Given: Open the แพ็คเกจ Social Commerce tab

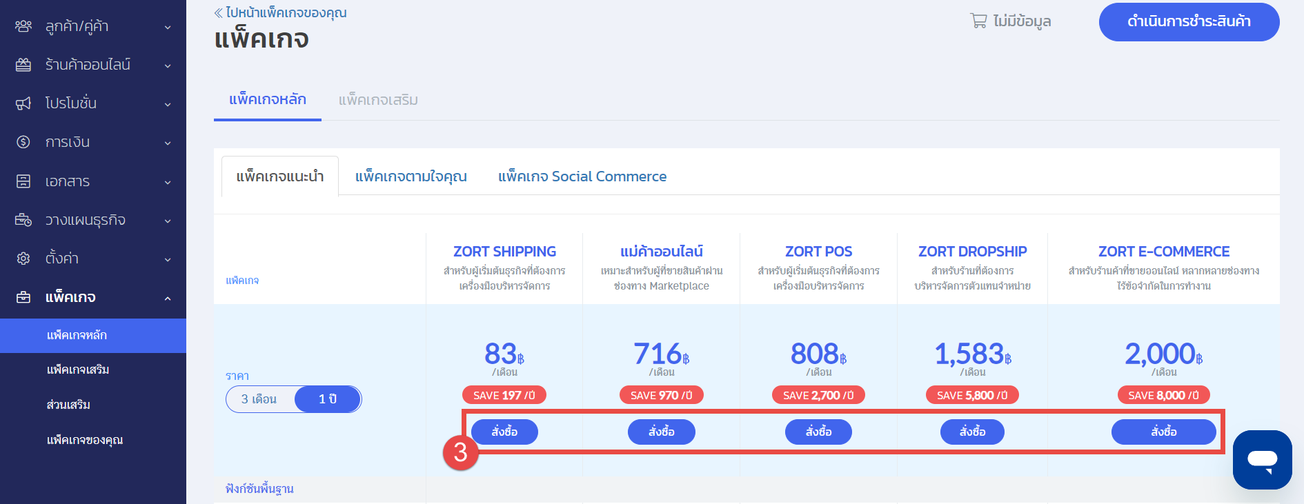Looking at the screenshot, I should [x=582, y=177].
